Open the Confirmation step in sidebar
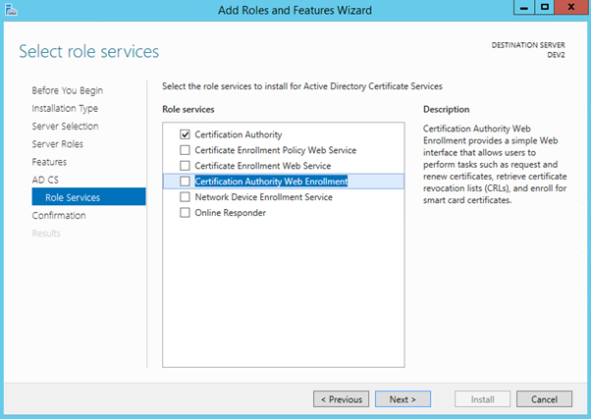This screenshot has height=419, width=591. pyautogui.click(x=58, y=215)
